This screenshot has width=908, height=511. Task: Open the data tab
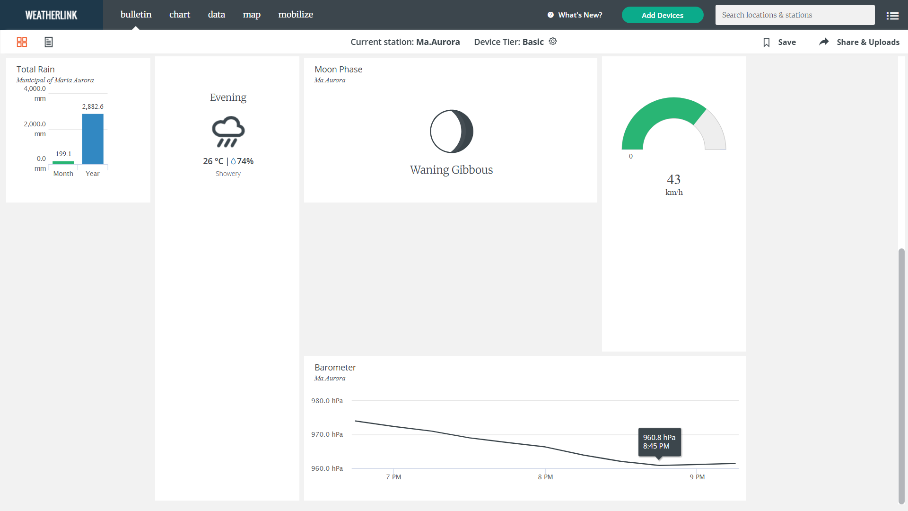click(216, 15)
